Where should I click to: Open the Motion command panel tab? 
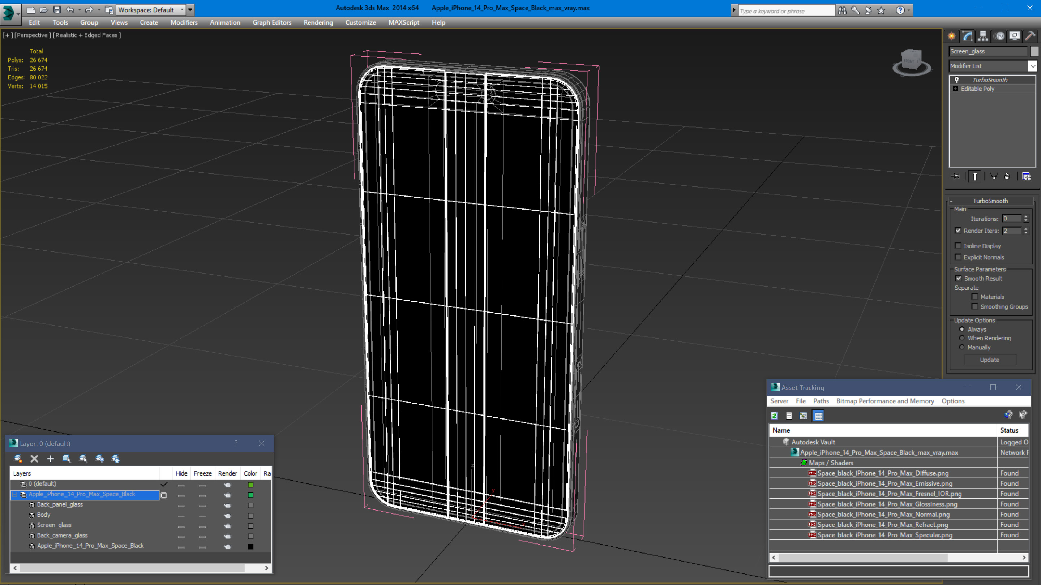[x=999, y=36]
